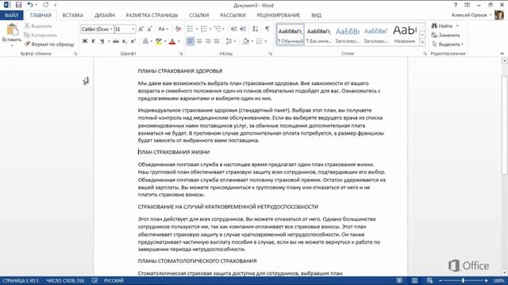Open the Calibri font name dropdown
The height and width of the screenshot is (285, 508).
pyautogui.click(x=111, y=29)
